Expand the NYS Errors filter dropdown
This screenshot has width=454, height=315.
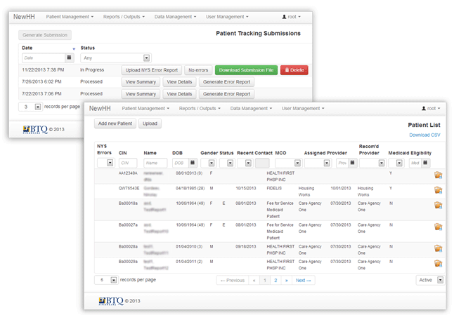tap(110, 163)
